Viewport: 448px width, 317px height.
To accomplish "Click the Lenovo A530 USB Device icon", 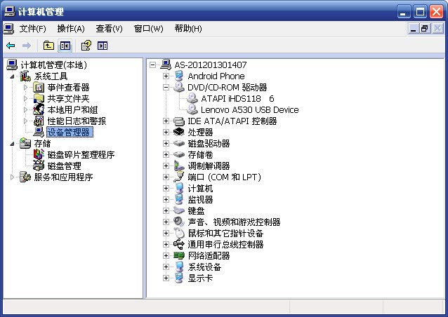I will (192, 109).
